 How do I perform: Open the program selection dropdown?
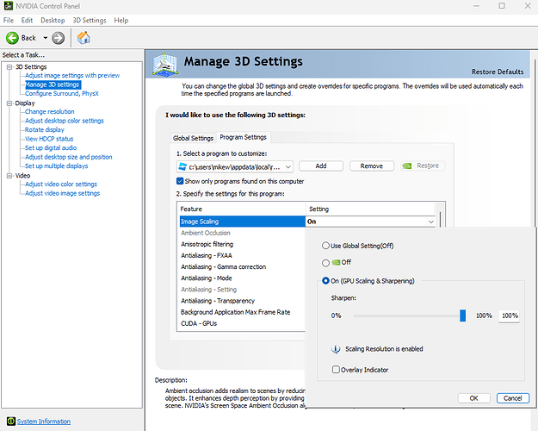pyautogui.click(x=288, y=166)
